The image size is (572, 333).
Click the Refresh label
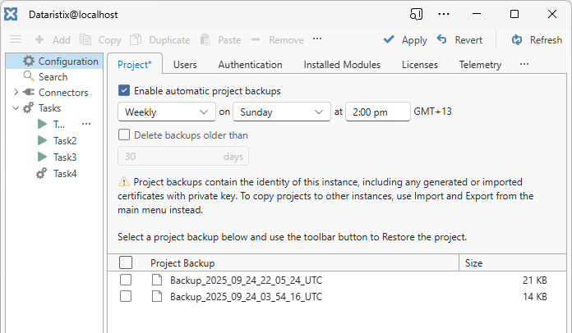click(546, 39)
